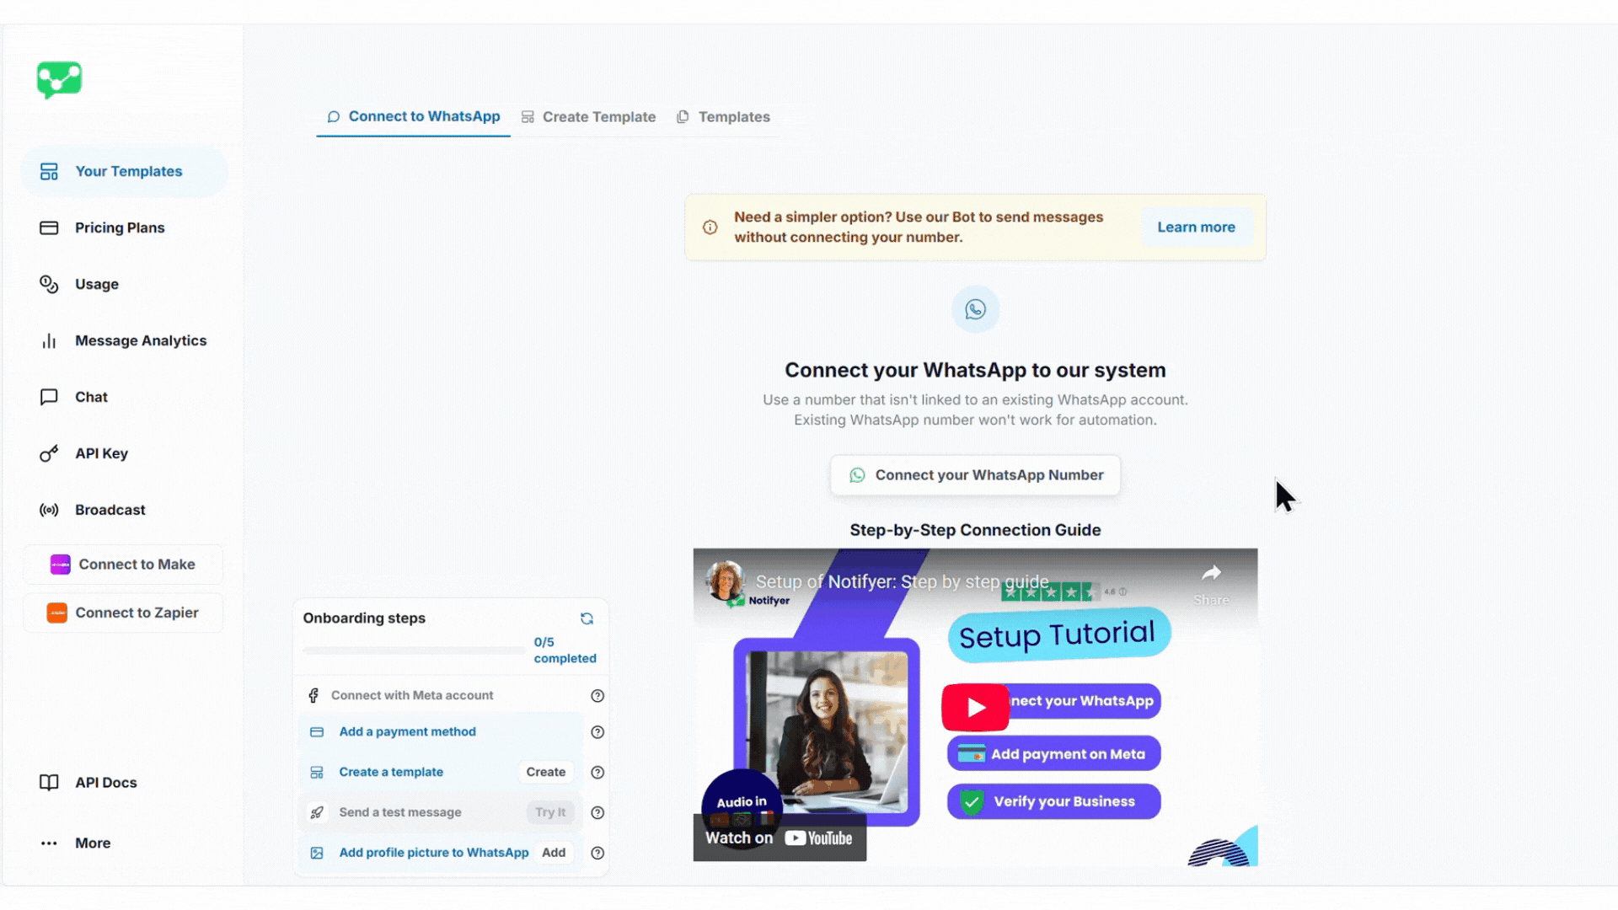Refresh the onboarding steps
The width and height of the screenshot is (1618, 910).
pos(587,618)
